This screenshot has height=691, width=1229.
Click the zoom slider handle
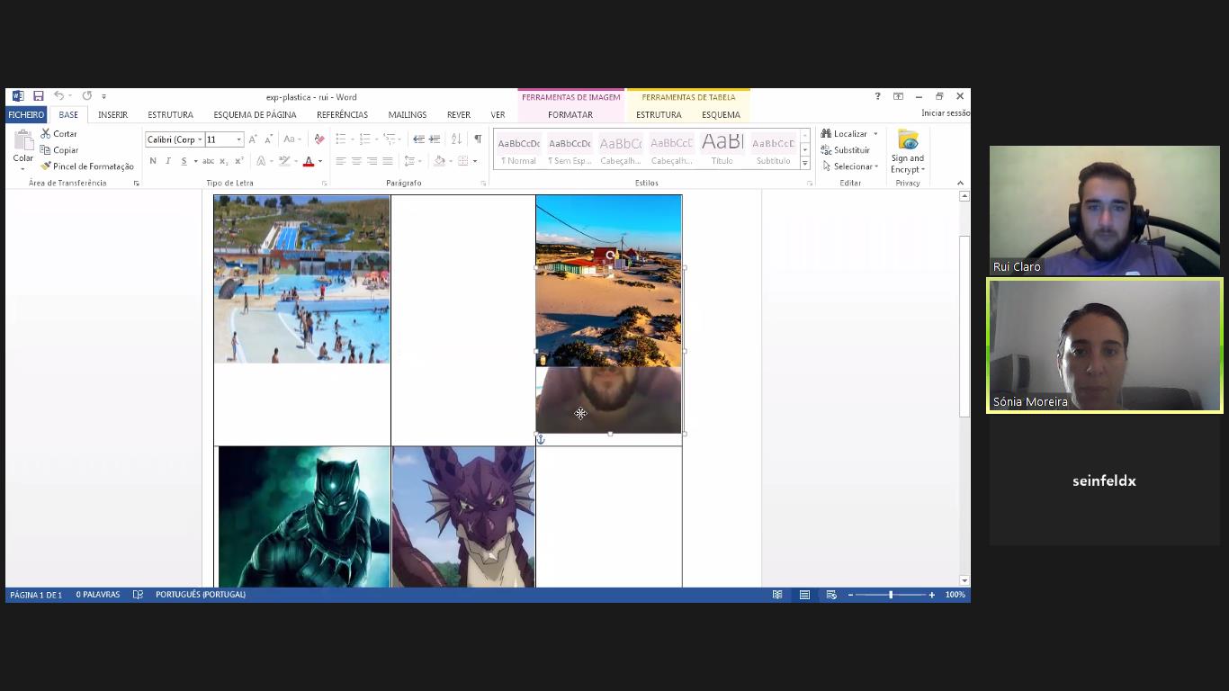click(x=891, y=595)
